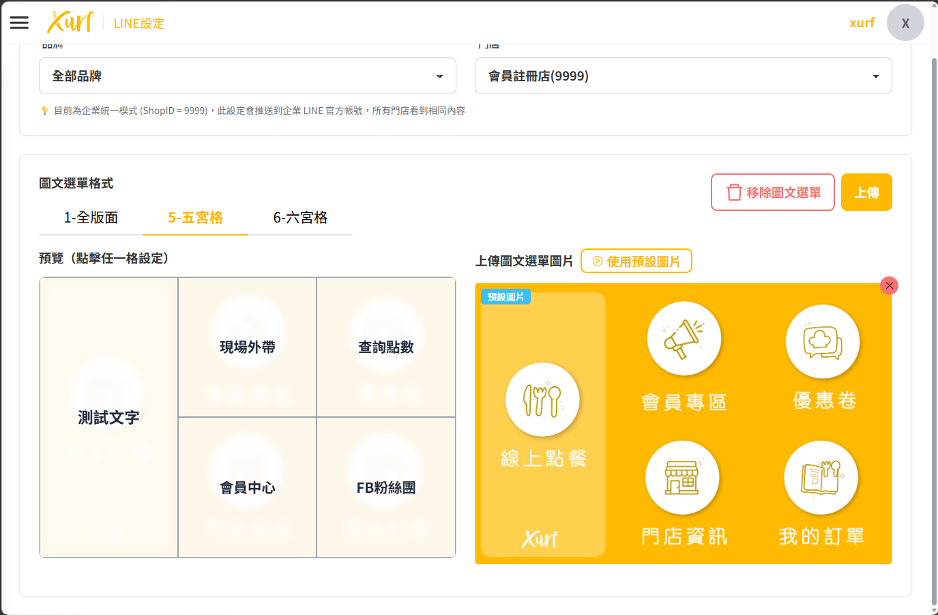The image size is (938, 615).
Task: Click the 上傳 button
Action: [866, 192]
